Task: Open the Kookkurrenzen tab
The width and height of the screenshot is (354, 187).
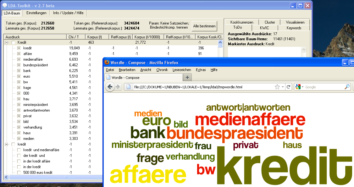Action: pos(241,22)
